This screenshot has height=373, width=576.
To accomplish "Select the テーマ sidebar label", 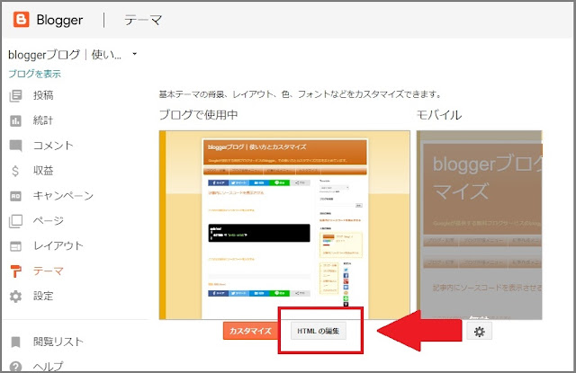I will 48,271.
